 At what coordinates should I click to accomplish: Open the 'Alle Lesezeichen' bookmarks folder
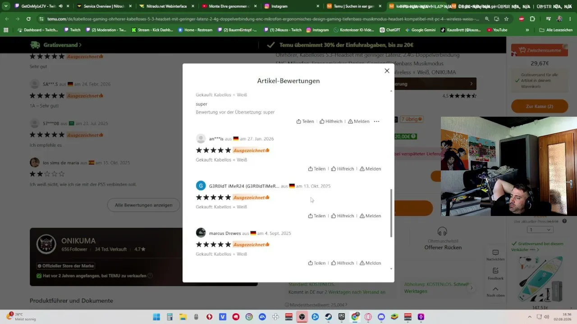click(x=556, y=30)
